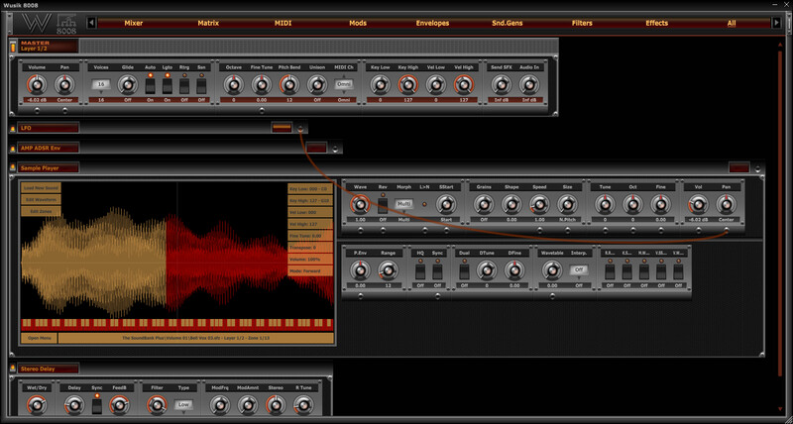Switch to the Envelopes tab
This screenshot has height=424, width=793.
click(x=431, y=22)
